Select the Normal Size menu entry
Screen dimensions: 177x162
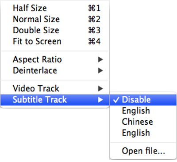coord(55,19)
